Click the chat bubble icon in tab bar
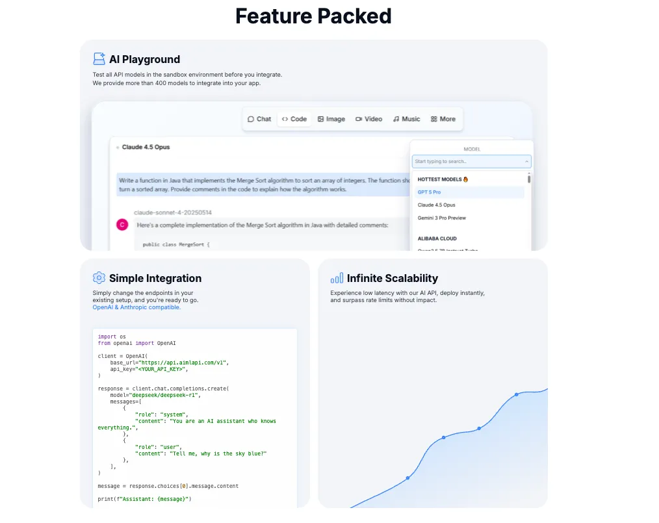Image resolution: width=659 pixels, height=523 pixels. [x=251, y=119]
